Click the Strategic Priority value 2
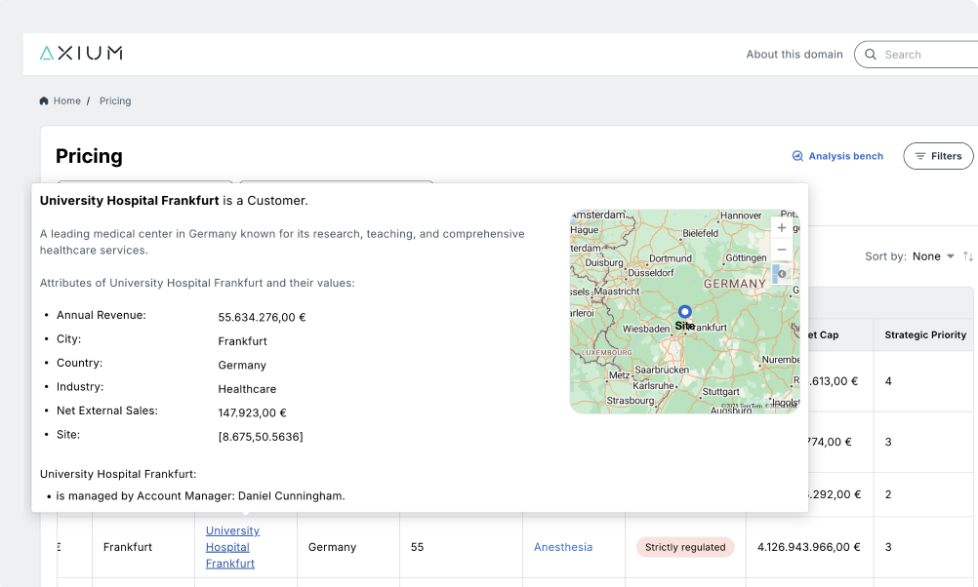This screenshot has height=587, width=978. click(888, 494)
